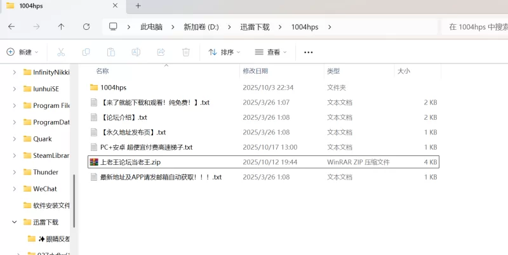Screen dimensions: 508x255
Task: Sort by the 大小 column header
Action: pos(404,71)
